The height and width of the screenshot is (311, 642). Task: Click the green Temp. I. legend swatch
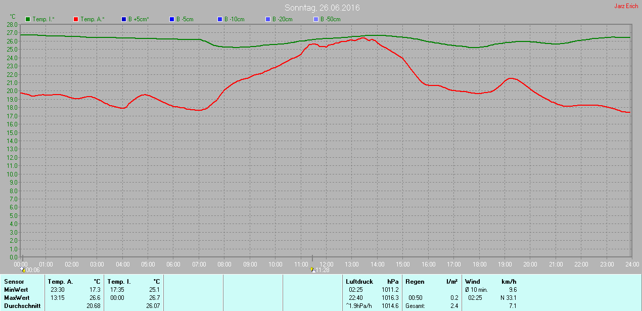pyautogui.click(x=28, y=19)
